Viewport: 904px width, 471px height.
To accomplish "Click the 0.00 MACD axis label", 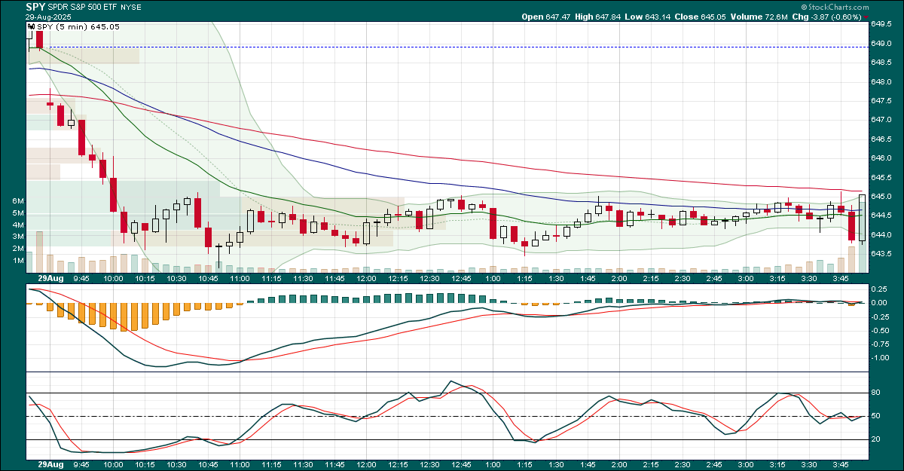I will [x=880, y=303].
